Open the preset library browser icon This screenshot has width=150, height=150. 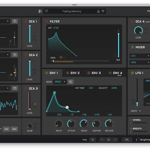click(40, 11)
